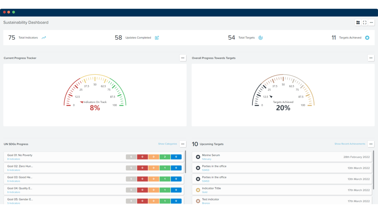The height and width of the screenshot is (213, 378).
Task: Toggle fullscreen mode for the dashboard
Action: pyautogui.click(x=365, y=23)
